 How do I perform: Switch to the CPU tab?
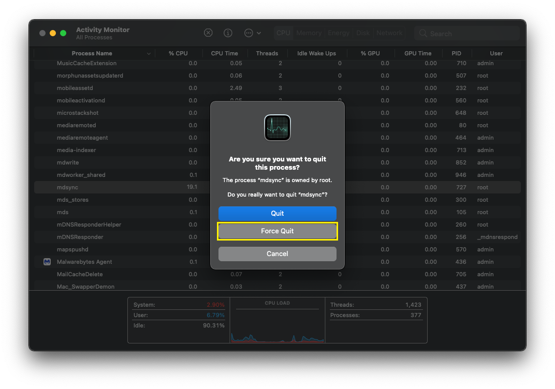[x=283, y=33]
